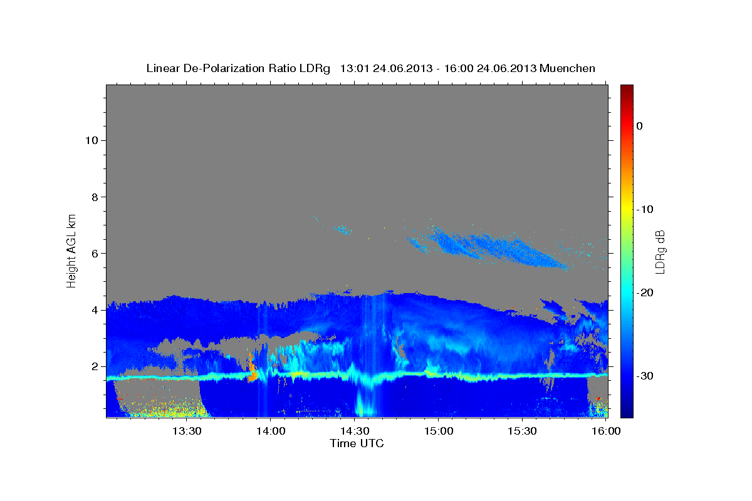Click the colorbar value -30
This screenshot has width=752, height=501.
pos(644,376)
